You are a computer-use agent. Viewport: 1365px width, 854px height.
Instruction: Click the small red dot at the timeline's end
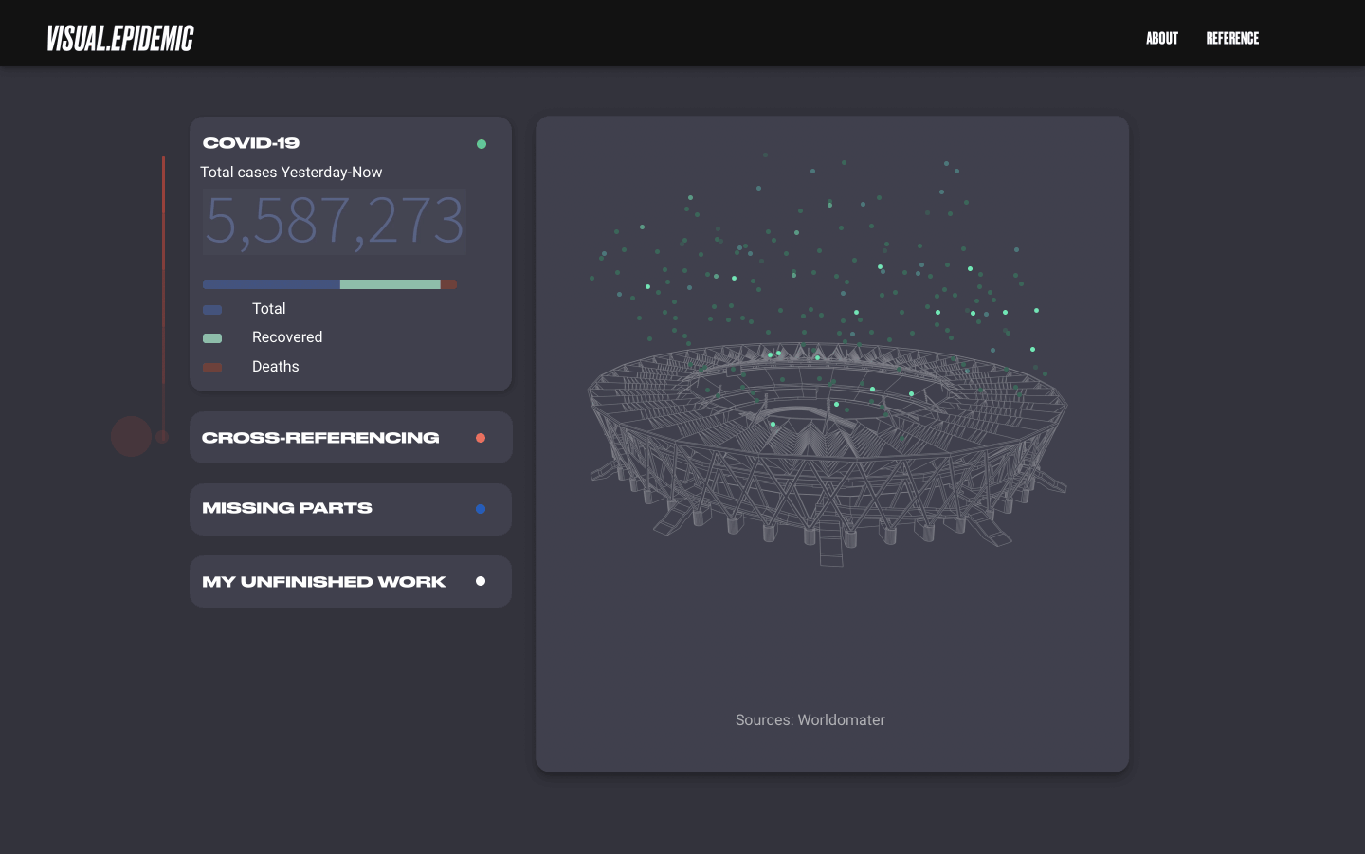pos(162,436)
